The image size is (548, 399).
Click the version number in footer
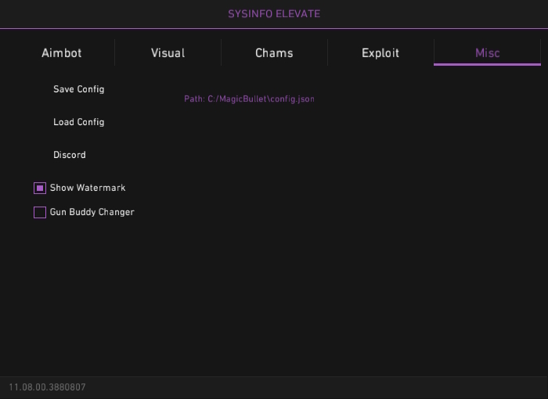47,387
